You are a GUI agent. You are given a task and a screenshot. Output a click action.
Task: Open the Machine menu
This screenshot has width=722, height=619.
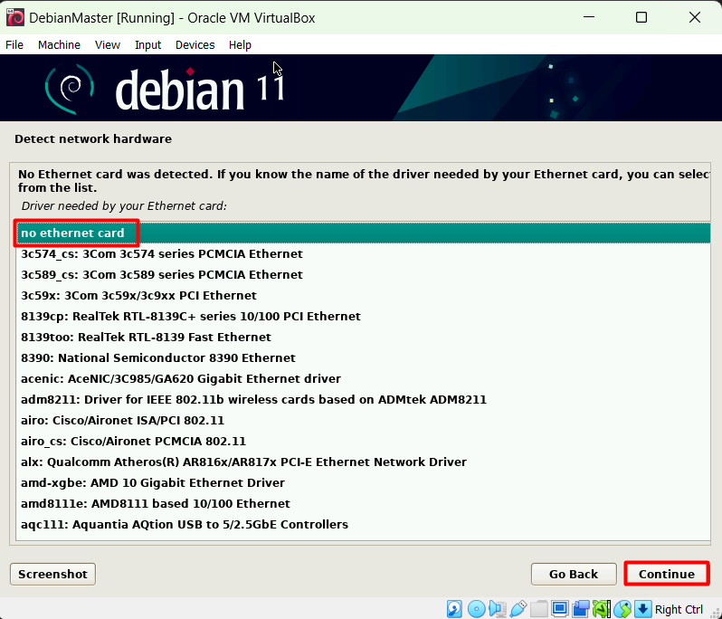coord(59,44)
